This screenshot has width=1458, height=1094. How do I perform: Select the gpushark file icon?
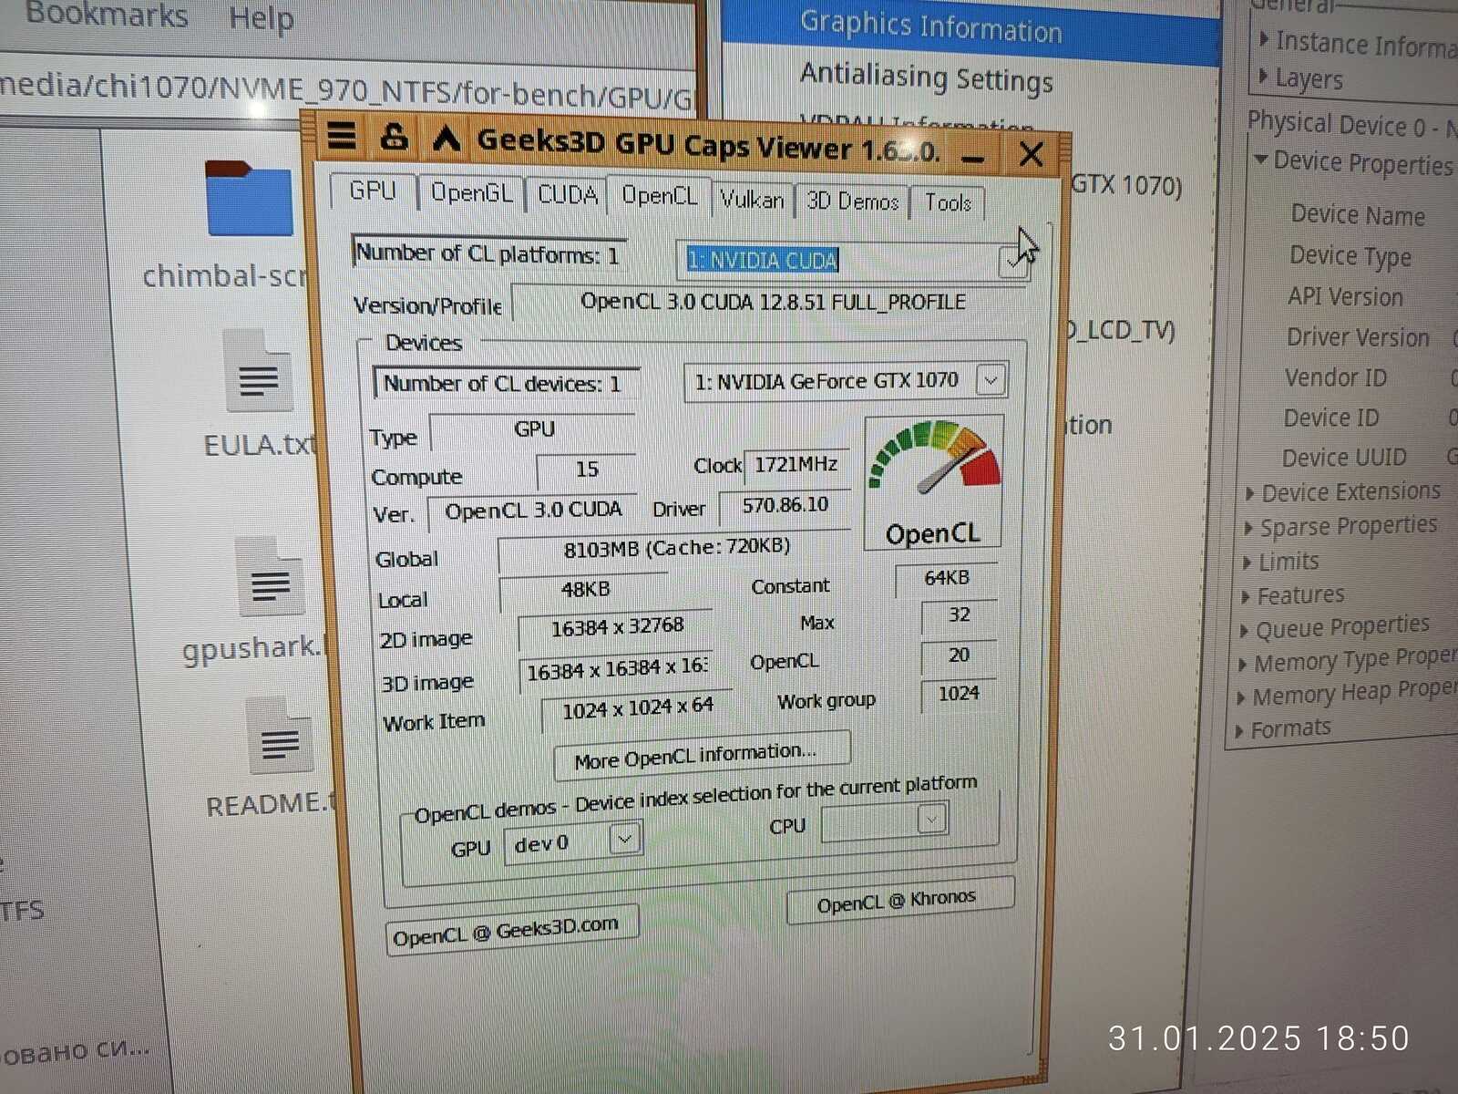point(270,577)
